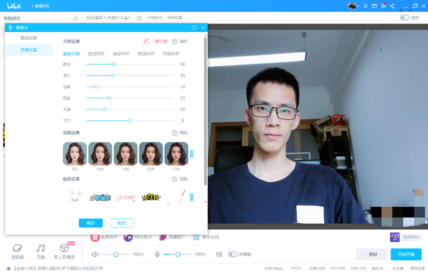The height and width of the screenshot is (273, 428).
Task: Click the lock icon beside 常规模式
Action: 74,18
